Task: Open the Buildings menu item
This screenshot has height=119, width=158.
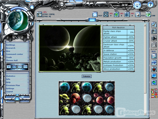Action: [x=11, y=45]
